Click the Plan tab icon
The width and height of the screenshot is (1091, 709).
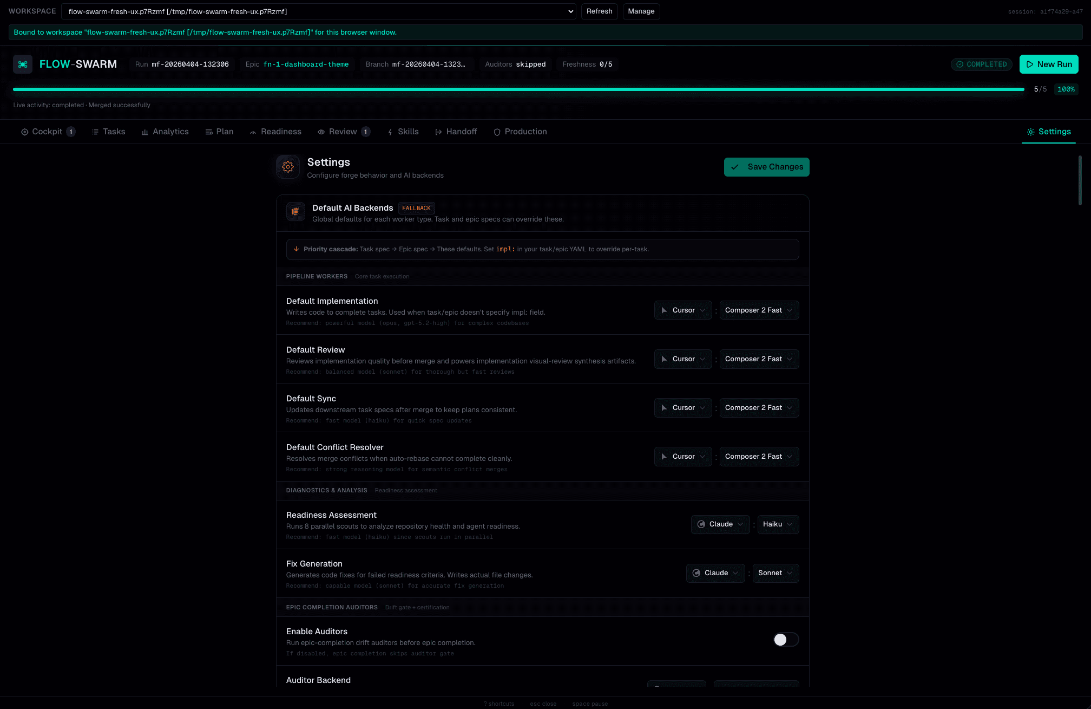pyautogui.click(x=209, y=132)
